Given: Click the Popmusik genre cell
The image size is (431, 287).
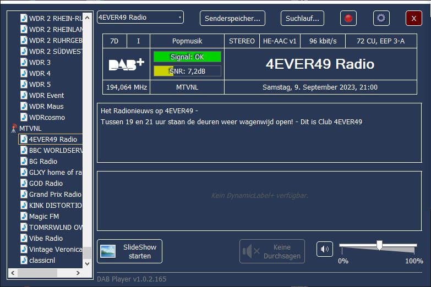Looking at the screenshot, I should click(187, 41).
